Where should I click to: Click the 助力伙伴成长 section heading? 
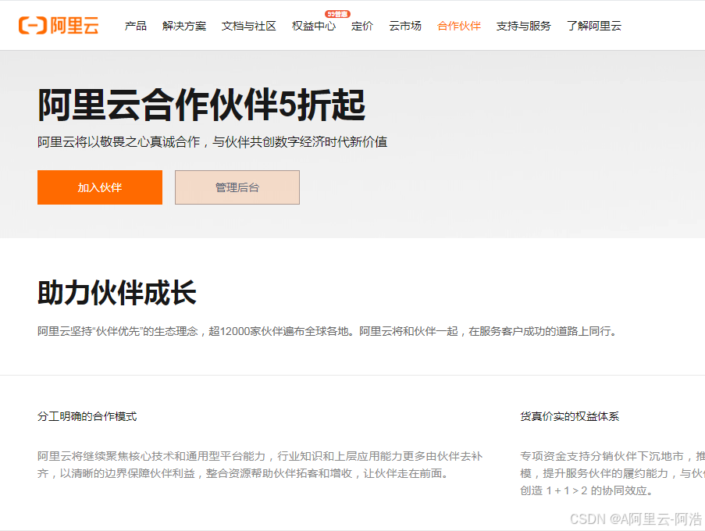(117, 293)
